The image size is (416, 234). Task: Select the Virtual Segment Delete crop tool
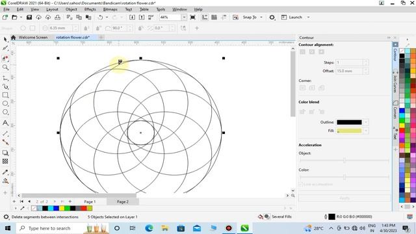[5, 58]
